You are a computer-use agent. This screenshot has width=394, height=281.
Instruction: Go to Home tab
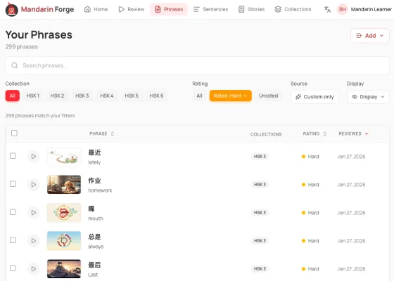click(96, 9)
